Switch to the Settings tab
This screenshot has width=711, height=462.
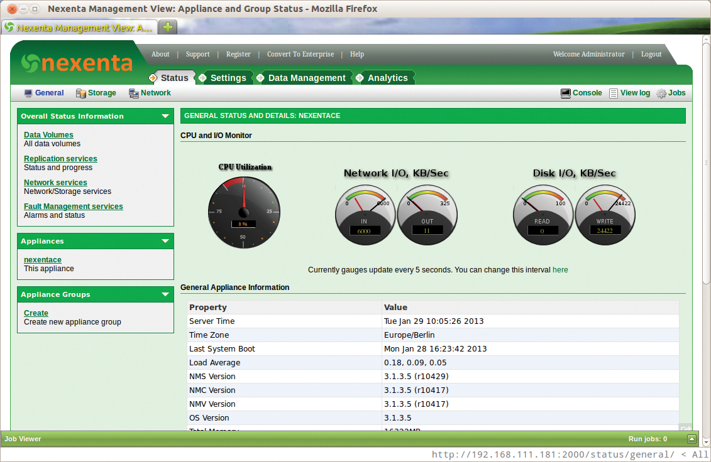pos(228,77)
